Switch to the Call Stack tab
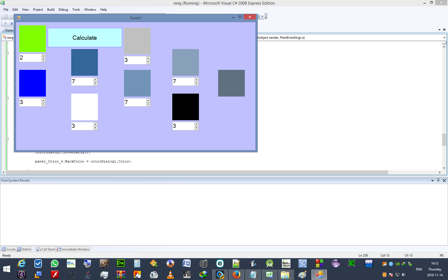The height and width of the screenshot is (280, 448). [x=46, y=249]
